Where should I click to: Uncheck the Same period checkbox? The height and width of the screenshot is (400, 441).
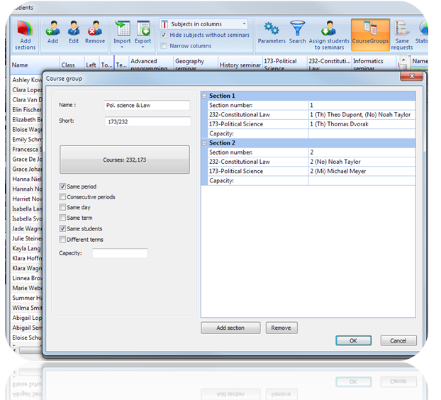[x=63, y=187]
